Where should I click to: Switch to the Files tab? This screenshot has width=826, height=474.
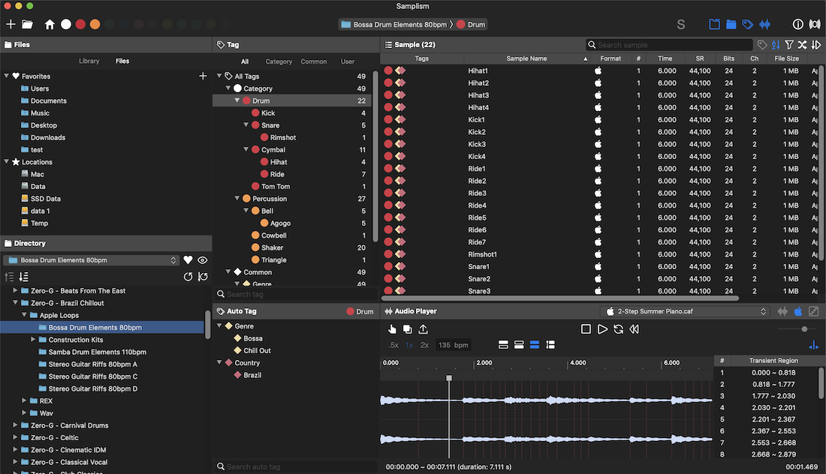(x=122, y=61)
